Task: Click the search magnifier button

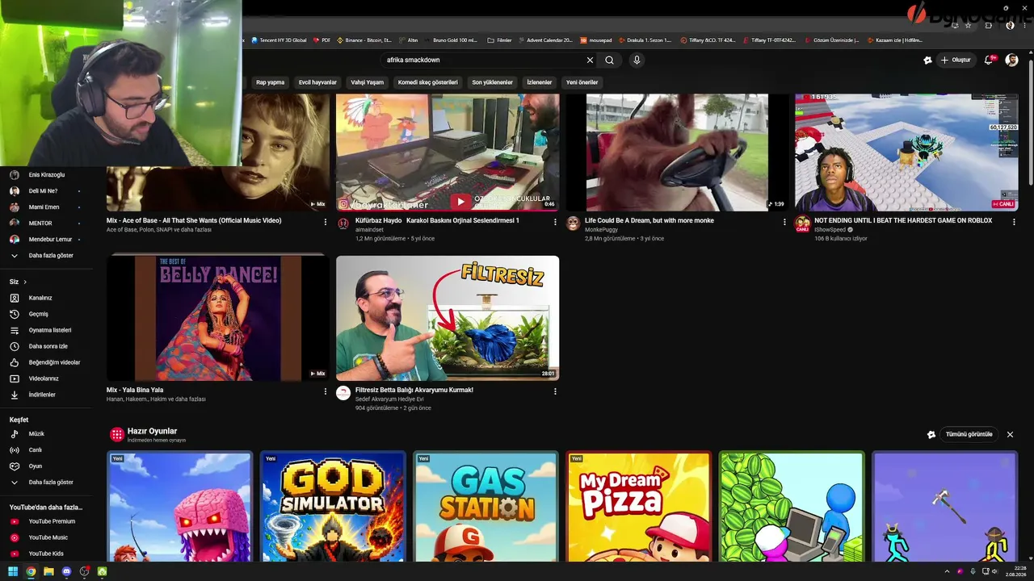Action: 609,60
